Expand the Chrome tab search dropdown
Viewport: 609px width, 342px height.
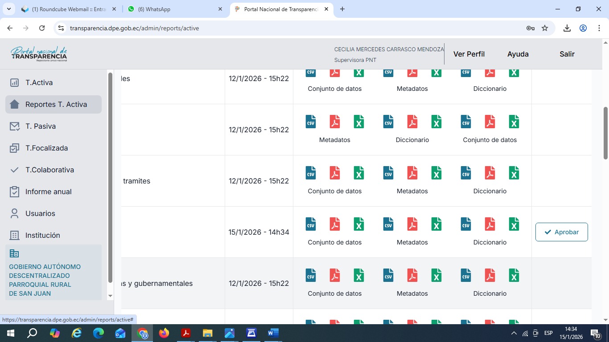click(x=8, y=9)
